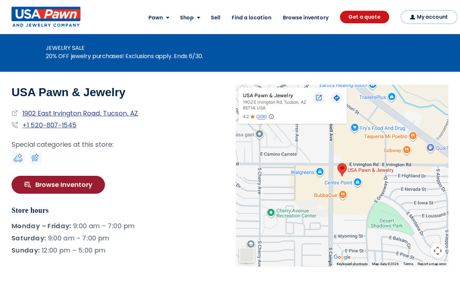Click the USA Pawn logo

click(46, 17)
